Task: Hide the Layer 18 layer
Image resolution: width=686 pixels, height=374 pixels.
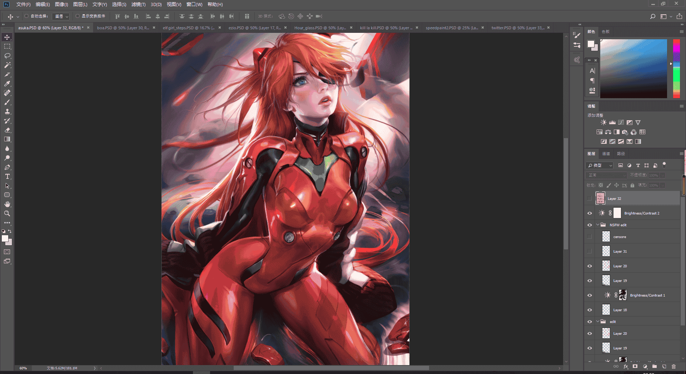Action: point(590,310)
